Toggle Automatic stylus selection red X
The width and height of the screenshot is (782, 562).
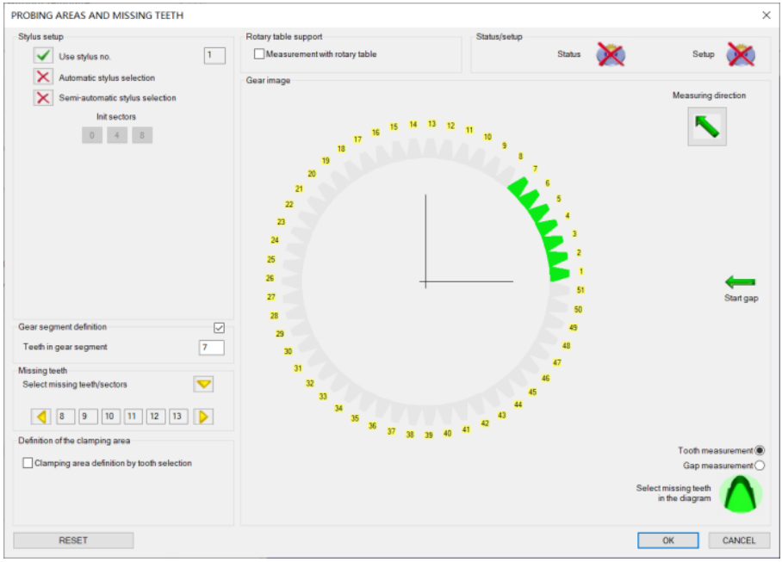tap(43, 77)
